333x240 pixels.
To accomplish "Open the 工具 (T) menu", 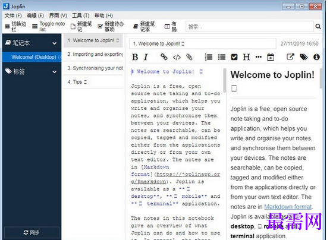I will (x=80, y=15).
